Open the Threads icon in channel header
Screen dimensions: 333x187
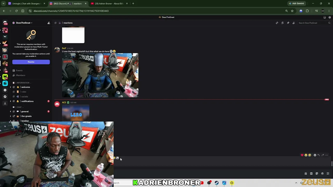(277, 23)
